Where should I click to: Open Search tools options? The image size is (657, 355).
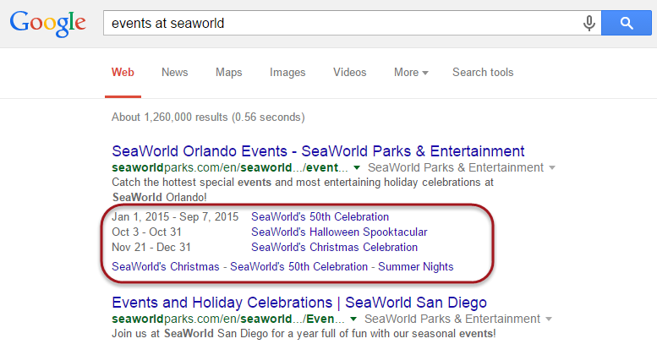click(483, 73)
